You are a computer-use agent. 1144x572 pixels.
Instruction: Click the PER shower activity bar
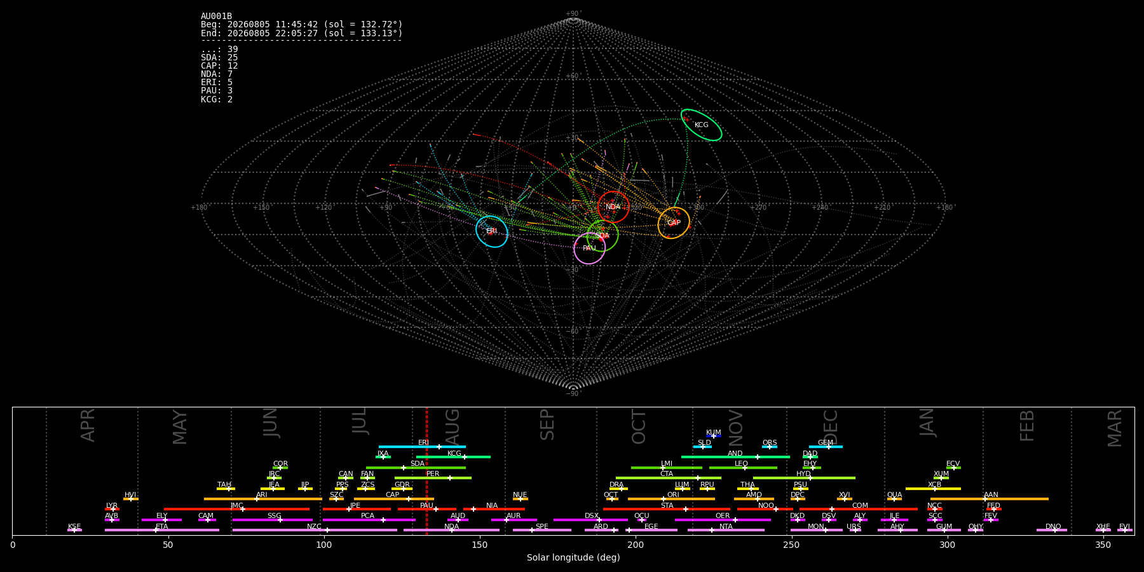(x=433, y=478)
